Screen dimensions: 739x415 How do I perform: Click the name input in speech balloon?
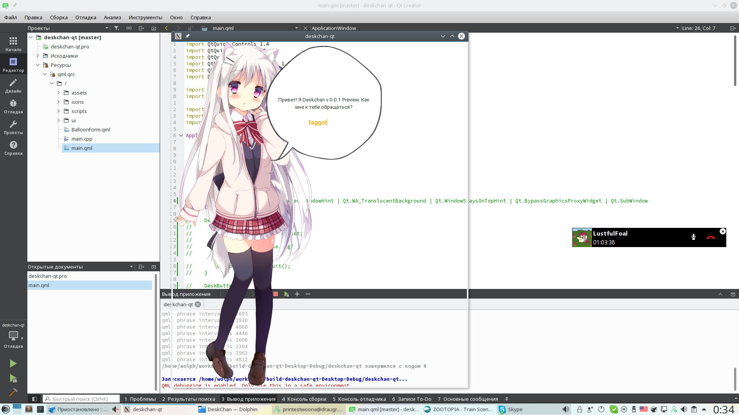pos(318,122)
